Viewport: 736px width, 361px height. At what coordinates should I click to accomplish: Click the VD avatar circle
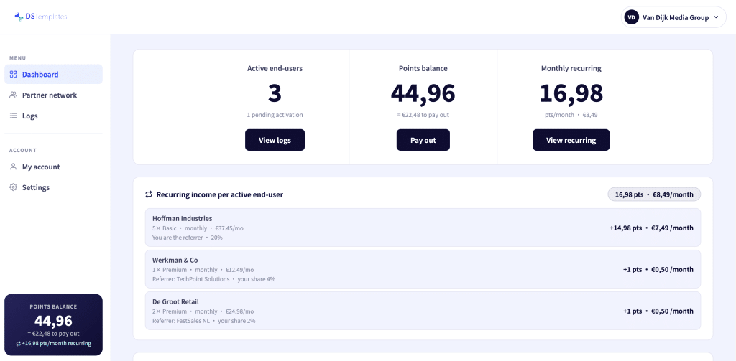pos(631,17)
